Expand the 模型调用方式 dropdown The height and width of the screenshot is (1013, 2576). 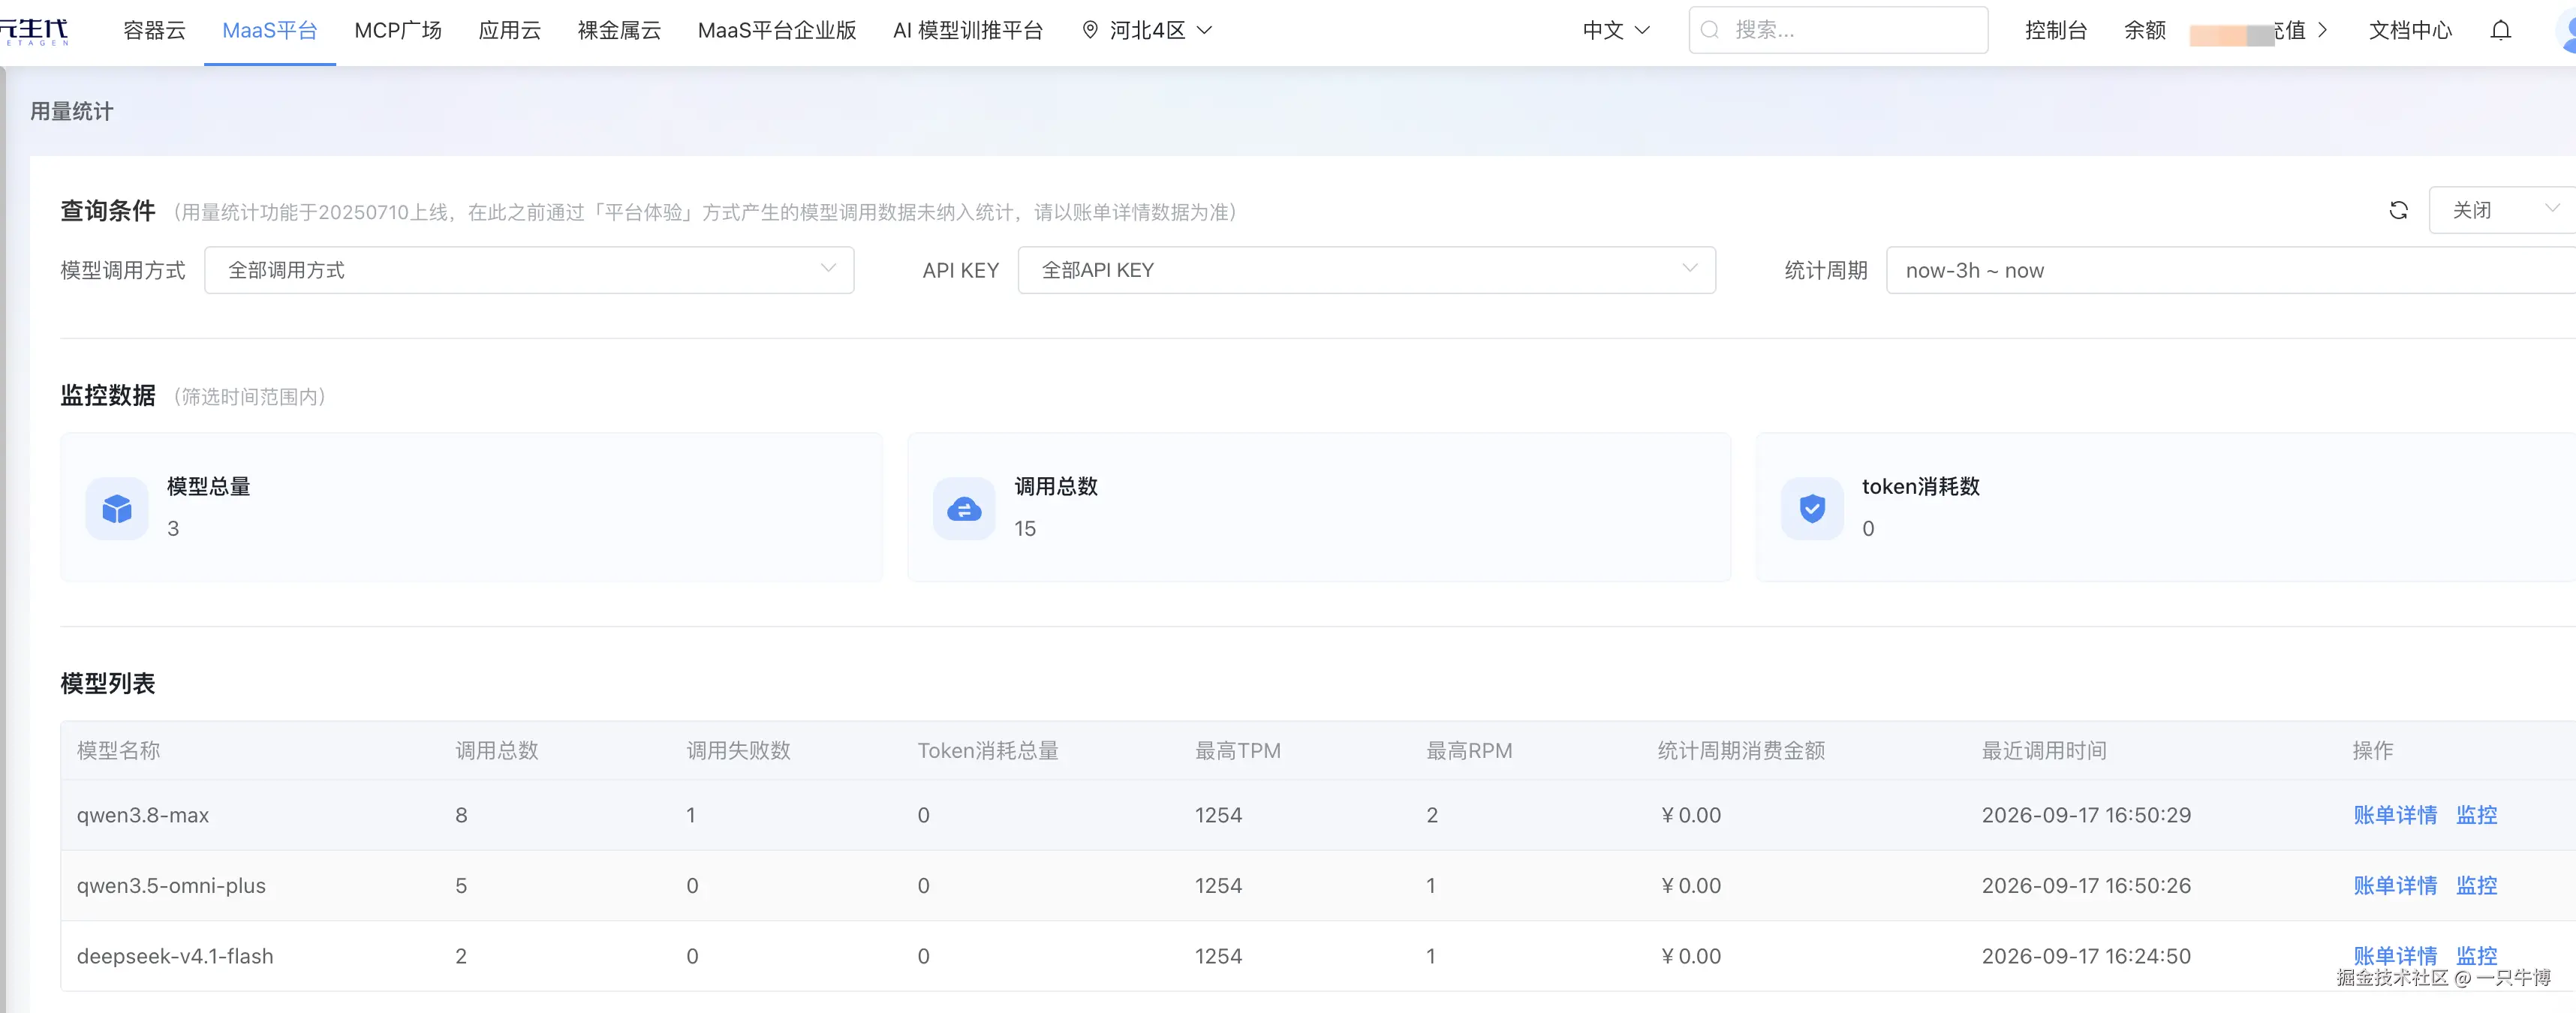click(x=529, y=270)
